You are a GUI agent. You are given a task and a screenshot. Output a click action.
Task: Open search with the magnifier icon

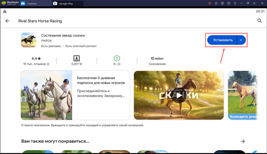tap(259, 21)
